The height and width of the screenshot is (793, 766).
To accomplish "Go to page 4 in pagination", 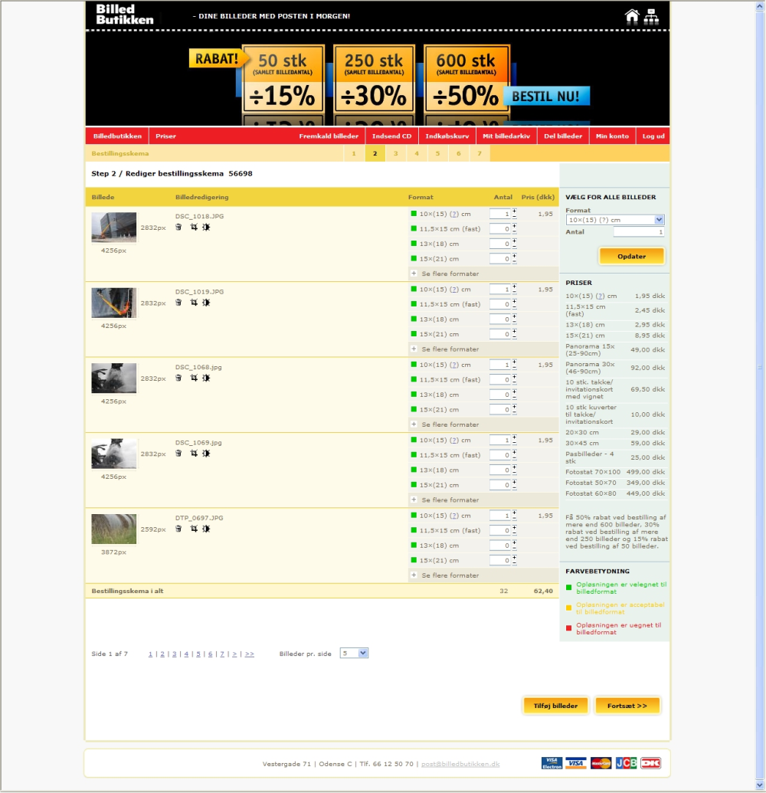I will pyautogui.click(x=186, y=654).
